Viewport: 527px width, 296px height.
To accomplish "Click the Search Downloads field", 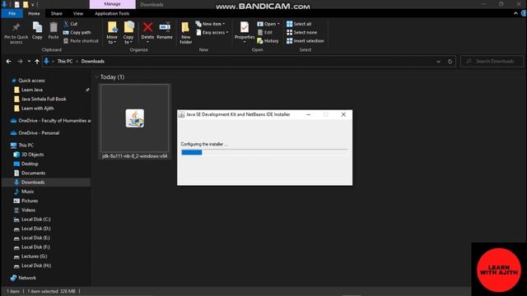I will point(492,62).
